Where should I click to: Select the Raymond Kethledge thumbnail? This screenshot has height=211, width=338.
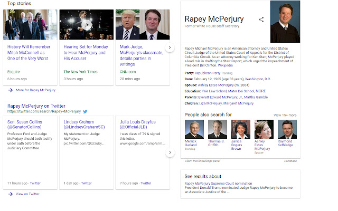287,129
